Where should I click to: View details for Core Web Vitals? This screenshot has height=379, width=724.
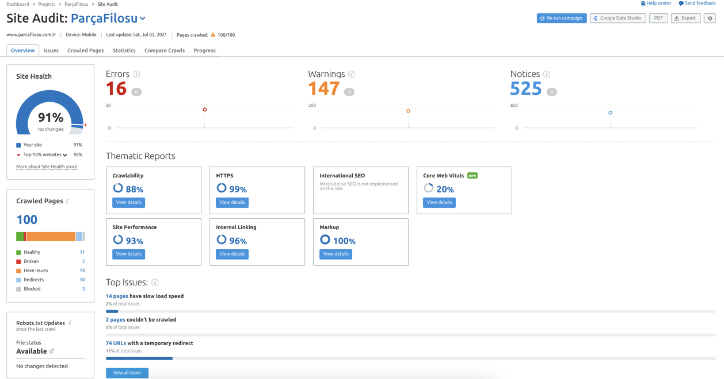pos(440,203)
